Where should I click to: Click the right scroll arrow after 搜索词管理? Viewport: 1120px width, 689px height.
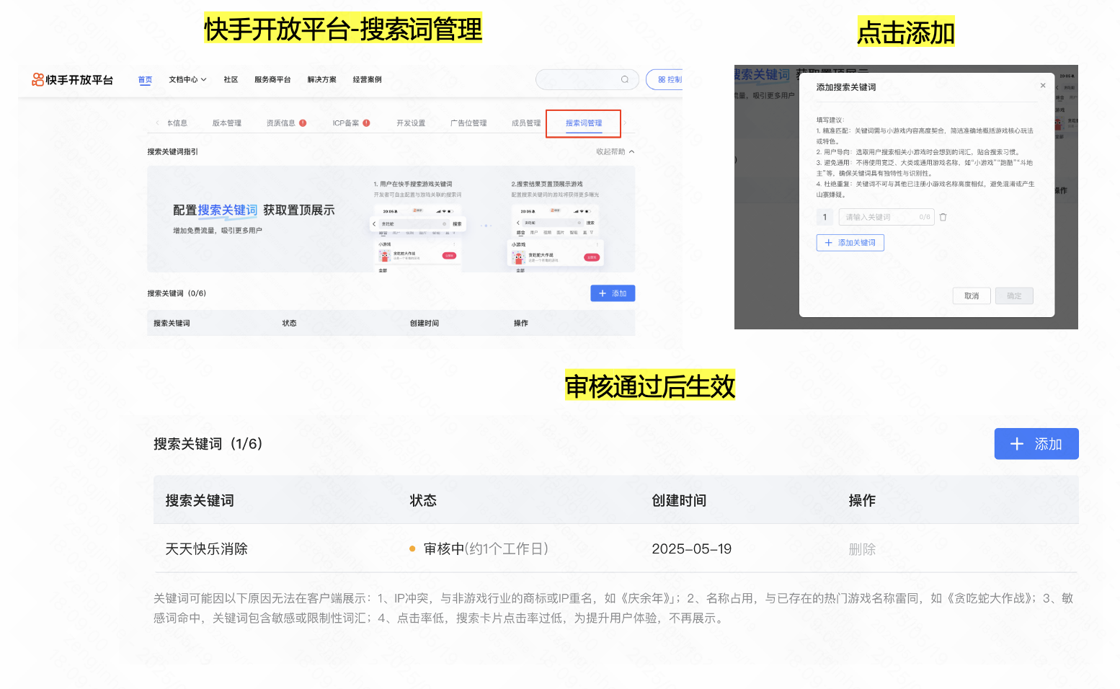coord(626,123)
